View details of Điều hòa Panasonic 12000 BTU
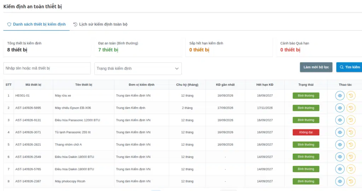Screen dimensions: 362x191 pyautogui.click(x=340, y=120)
